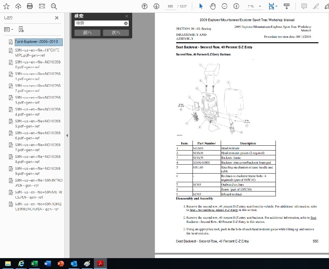Image resolution: width=329 pixels, height=269 pixels.
Task: Choose the hand pan tool
Action: 212,6
